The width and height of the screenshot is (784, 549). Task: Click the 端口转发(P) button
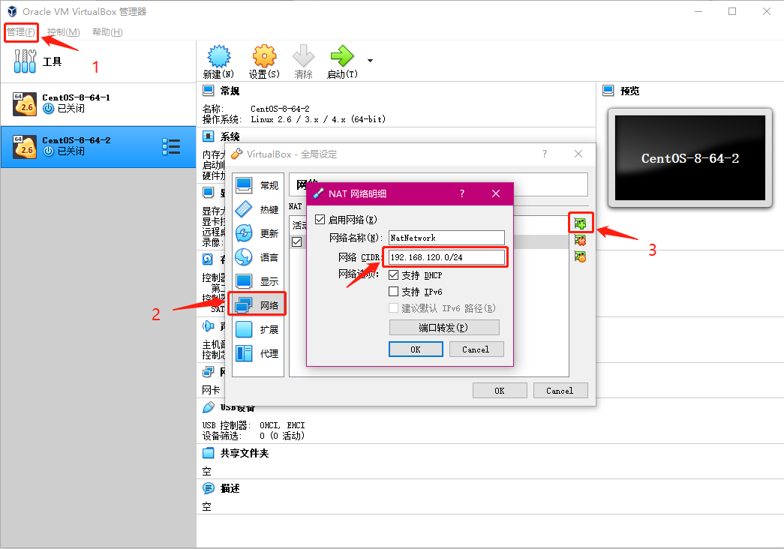pos(444,328)
